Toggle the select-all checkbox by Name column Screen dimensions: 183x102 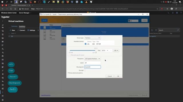[9, 33]
